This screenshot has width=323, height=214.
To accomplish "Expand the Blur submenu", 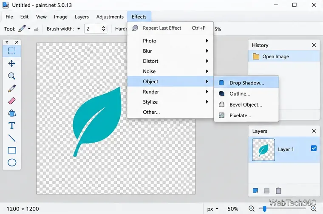I will 170,51.
